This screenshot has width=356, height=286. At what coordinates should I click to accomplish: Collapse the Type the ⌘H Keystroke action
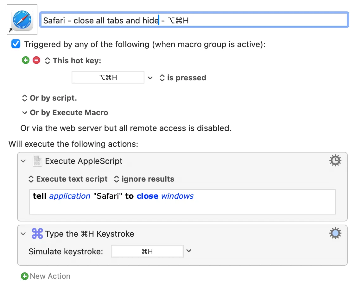23,233
